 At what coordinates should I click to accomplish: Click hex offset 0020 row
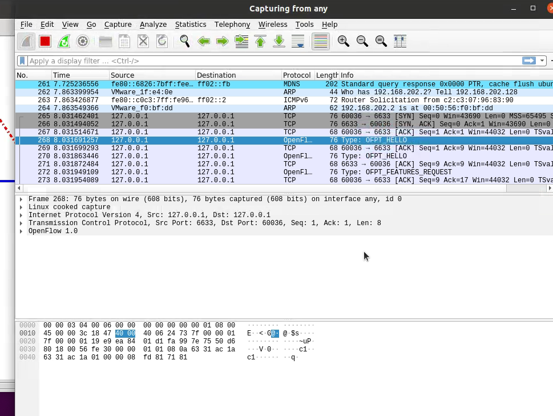point(27,341)
